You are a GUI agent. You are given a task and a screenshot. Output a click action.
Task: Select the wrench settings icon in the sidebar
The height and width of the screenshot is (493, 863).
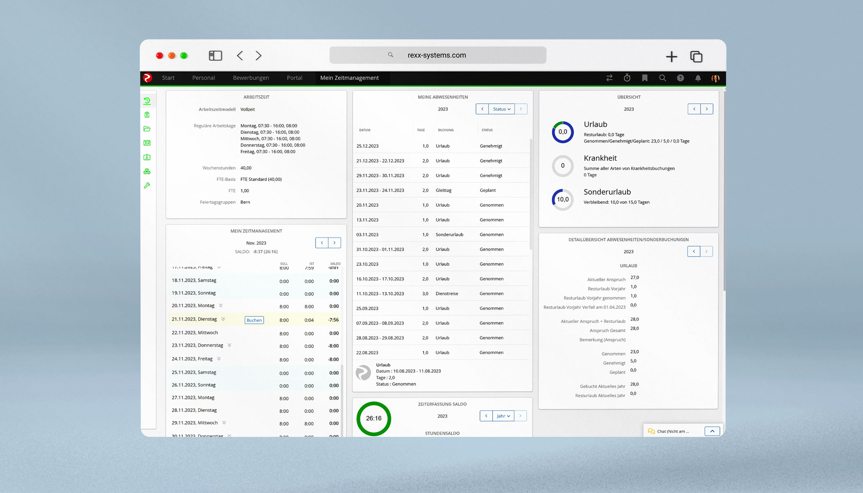click(147, 185)
